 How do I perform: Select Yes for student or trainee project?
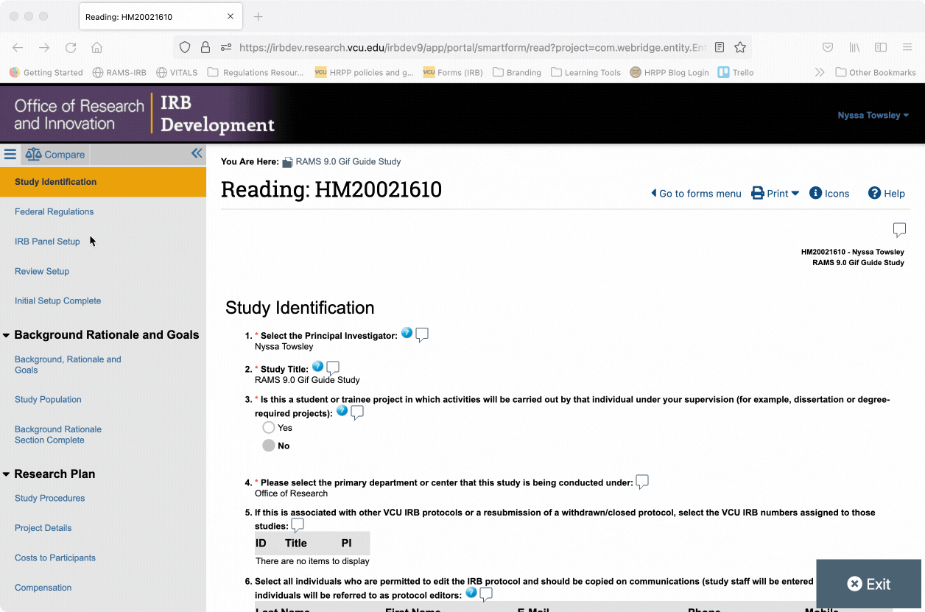(269, 428)
